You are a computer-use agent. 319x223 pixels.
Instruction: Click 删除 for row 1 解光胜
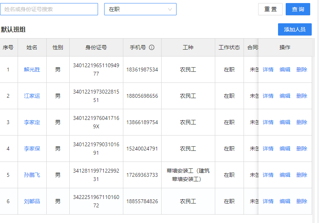click(x=302, y=69)
